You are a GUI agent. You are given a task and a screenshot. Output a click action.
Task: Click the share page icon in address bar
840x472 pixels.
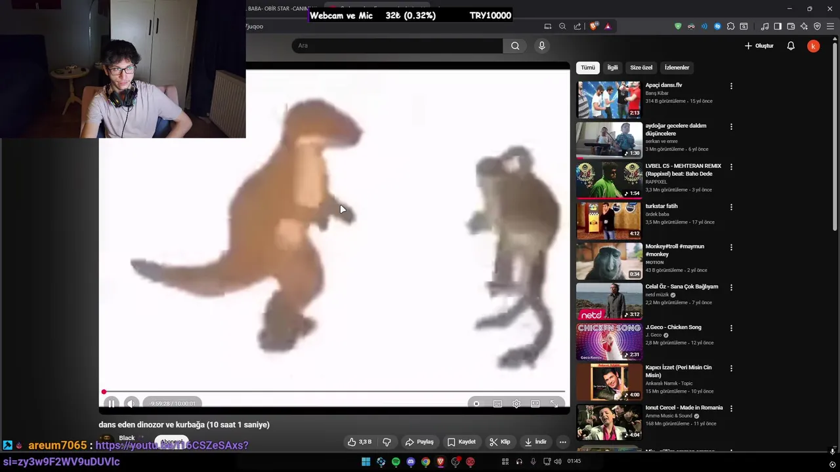point(577,26)
